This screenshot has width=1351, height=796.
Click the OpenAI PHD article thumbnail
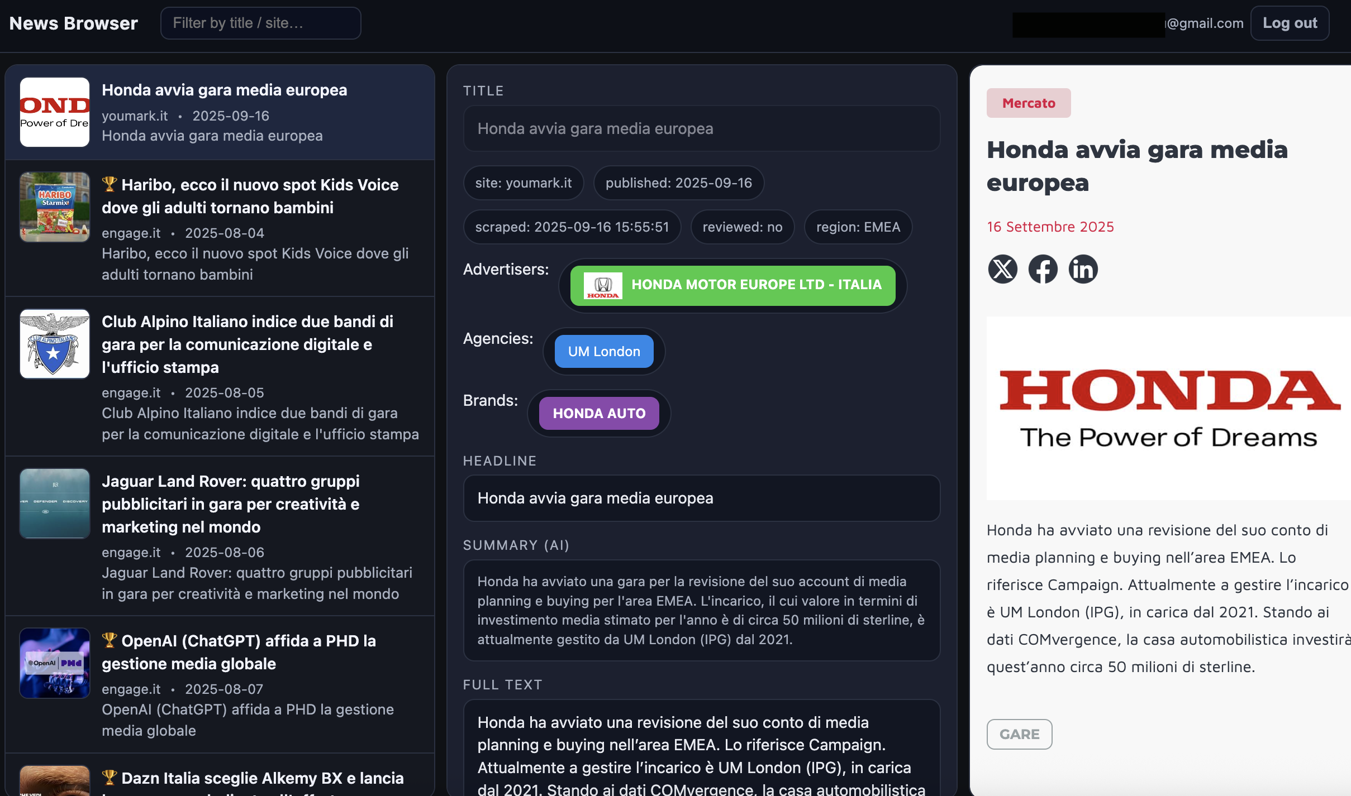click(x=55, y=663)
